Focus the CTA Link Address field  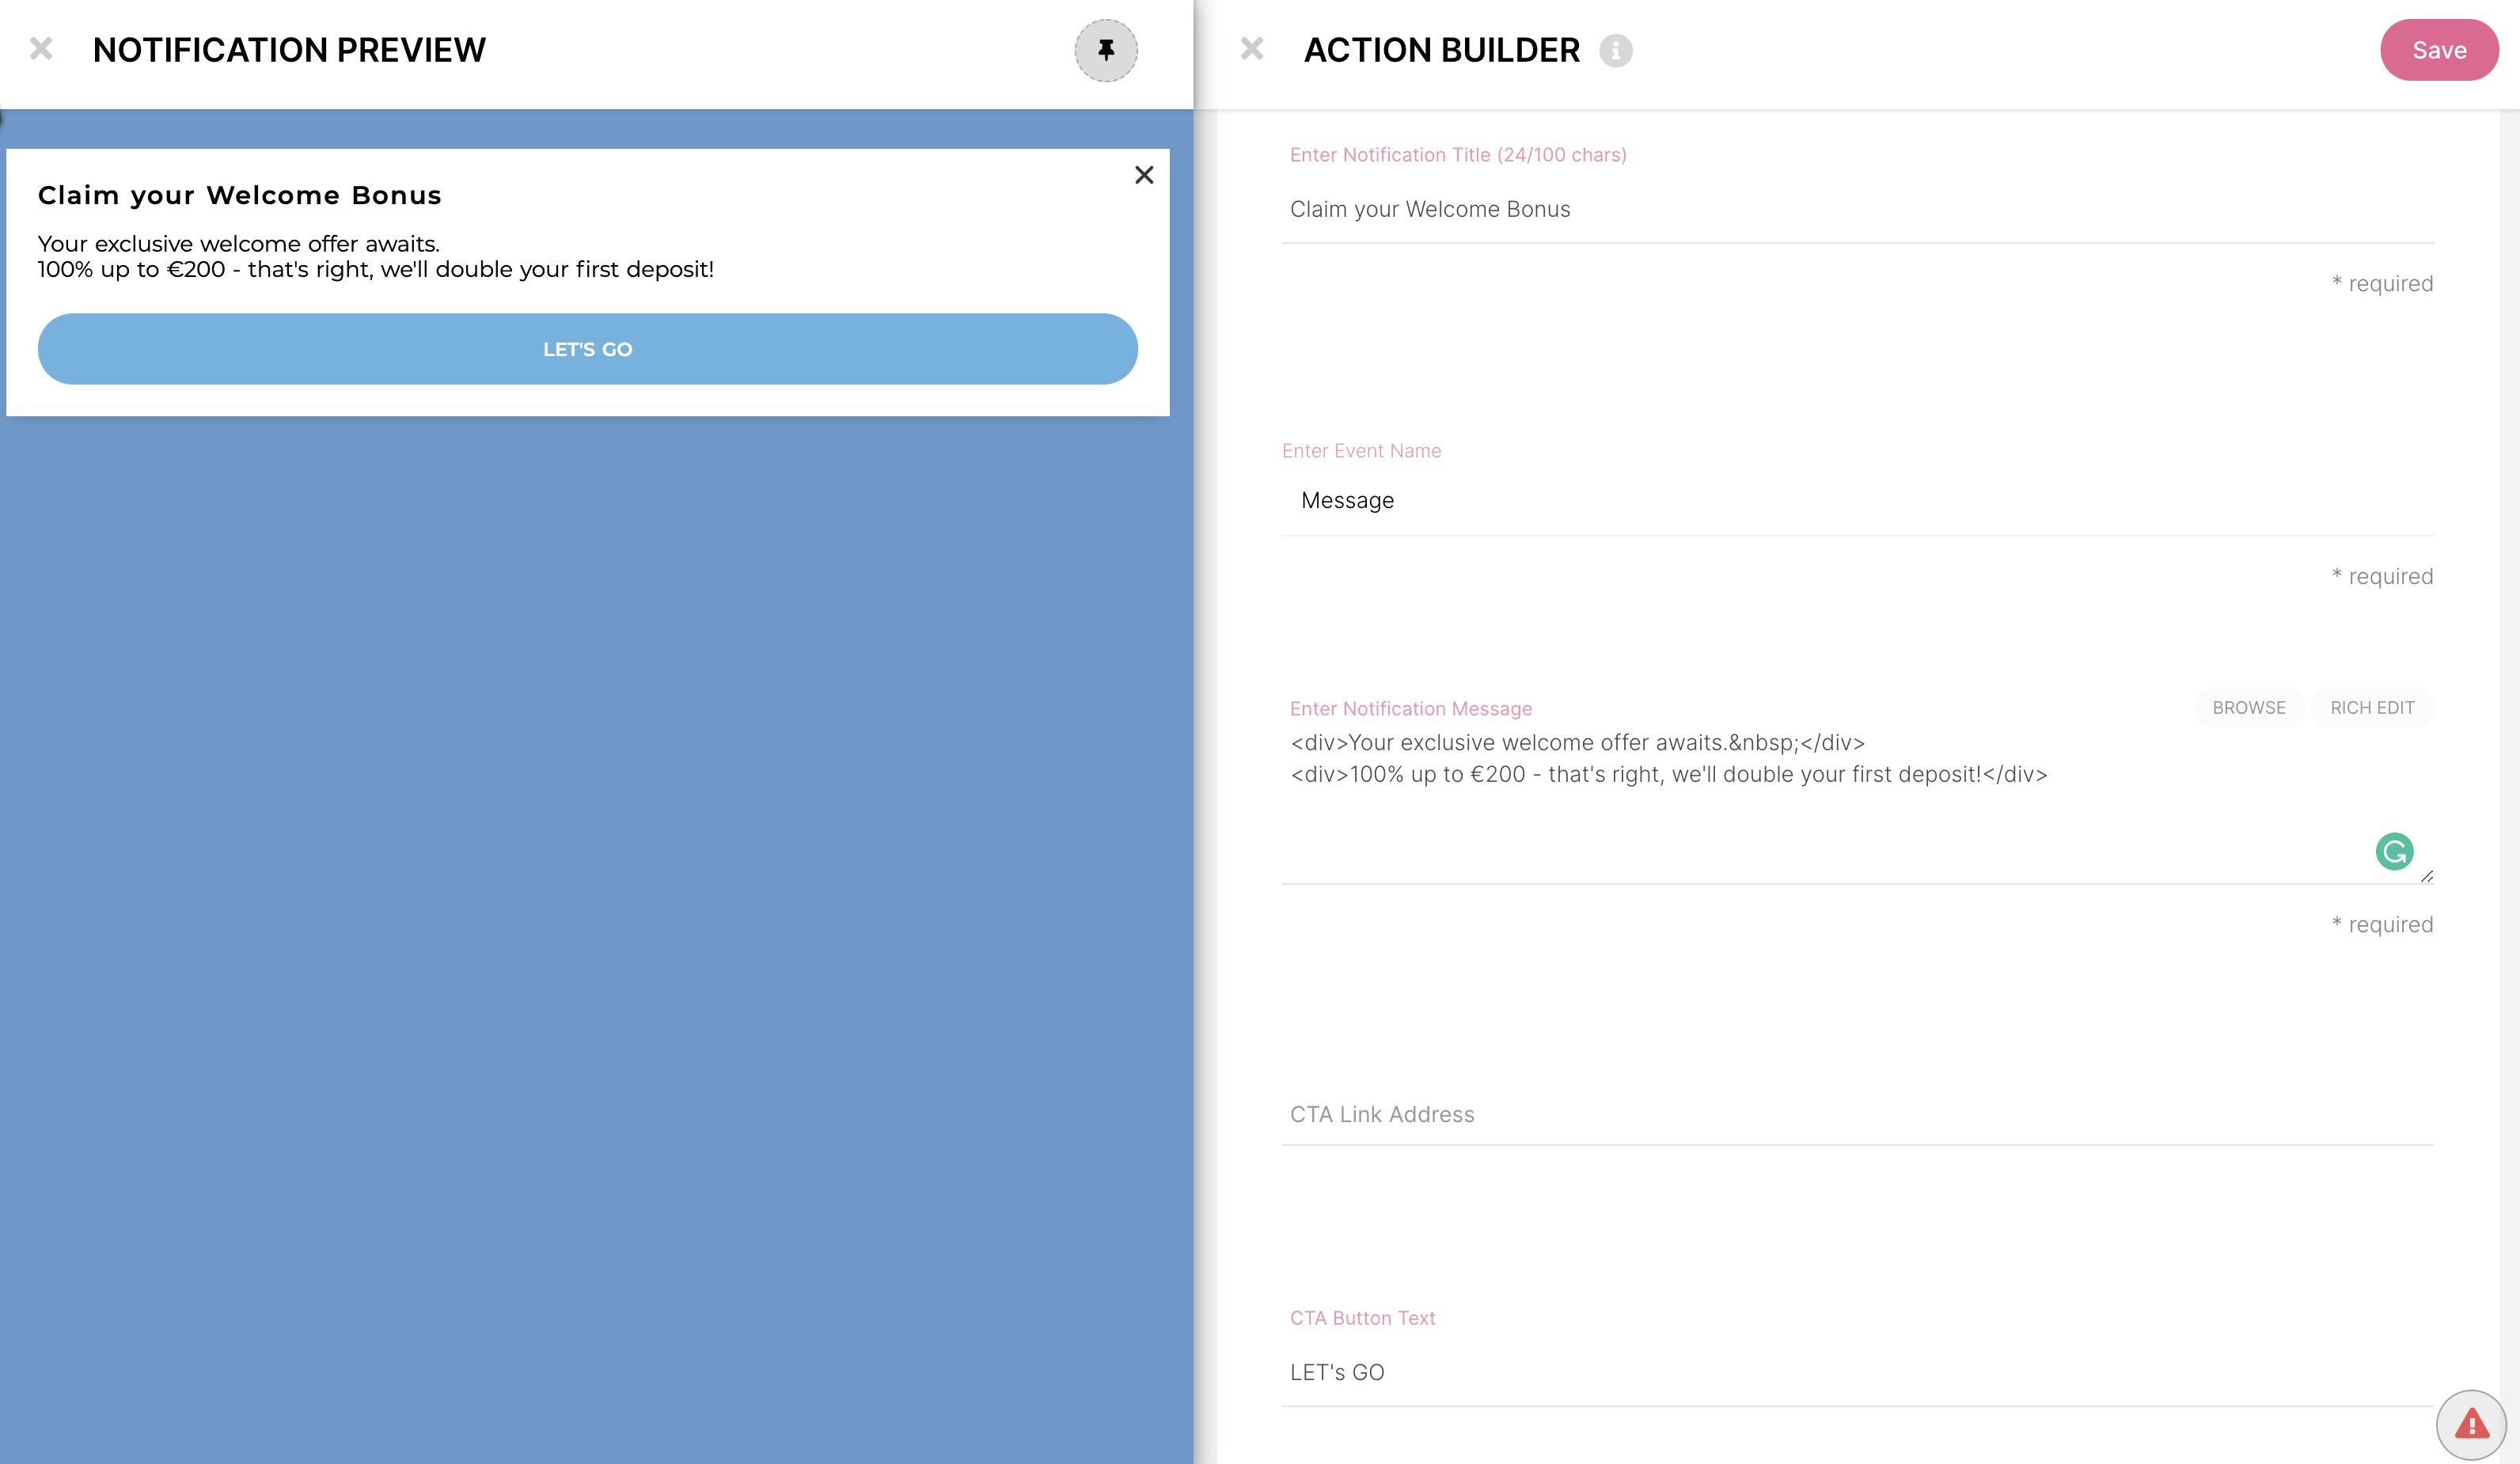[1857, 1114]
